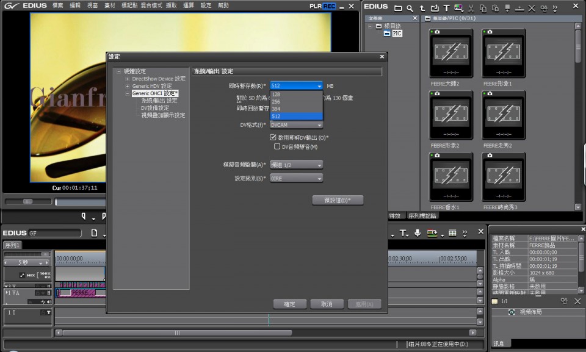Enable the DV音頻靜音 checkbox
586x352 pixels.
[278, 147]
